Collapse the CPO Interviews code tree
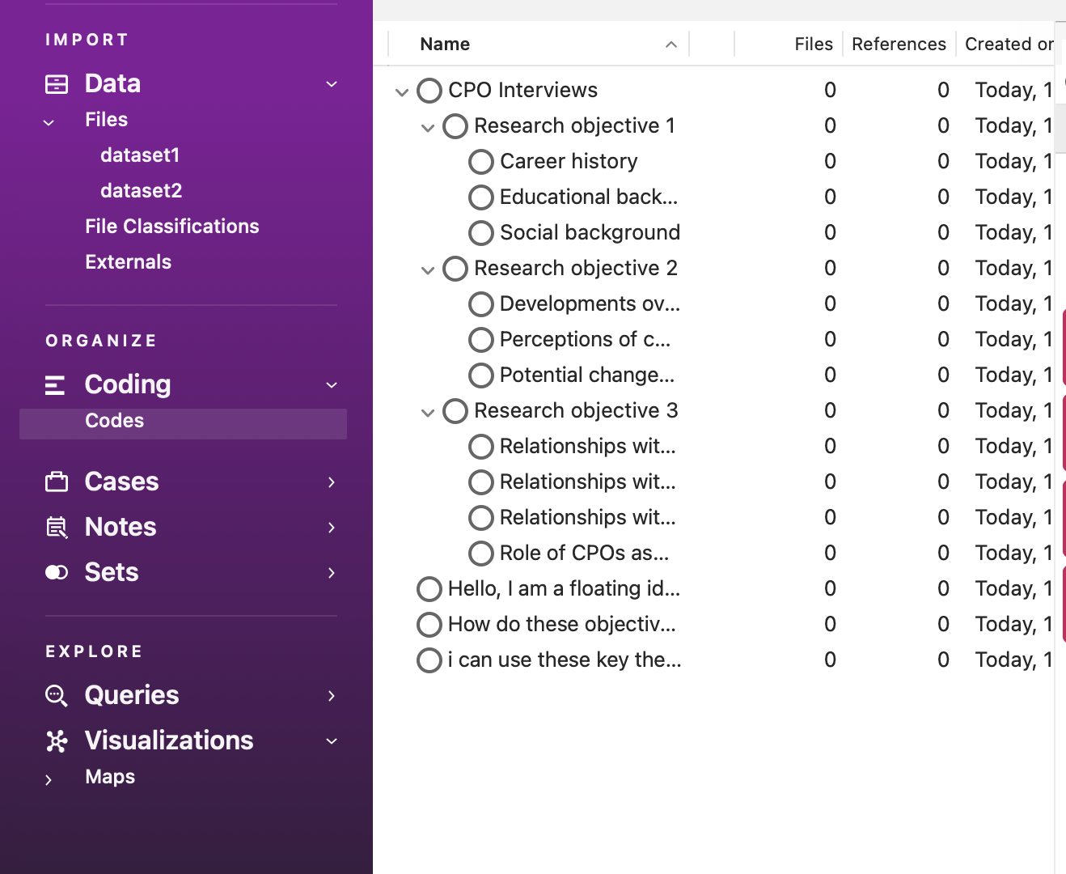This screenshot has width=1066, height=874. [x=402, y=91]
